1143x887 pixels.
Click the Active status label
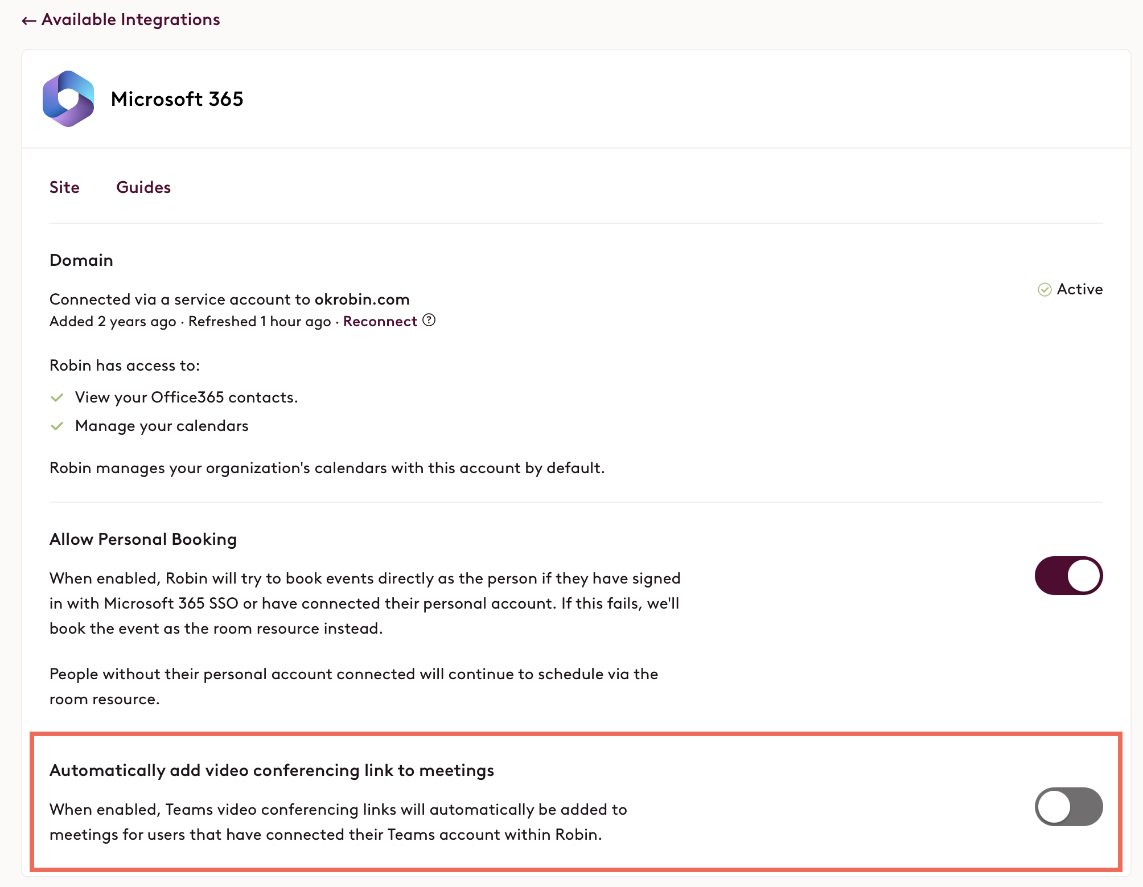tap(1079, 289)
